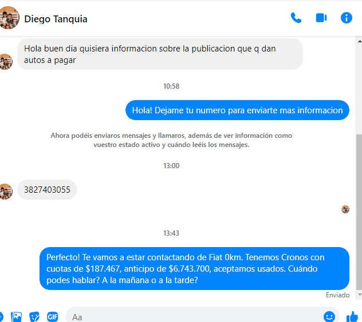Click the scroll up arrow of chat
362x322 pixels.
(360, 41)
